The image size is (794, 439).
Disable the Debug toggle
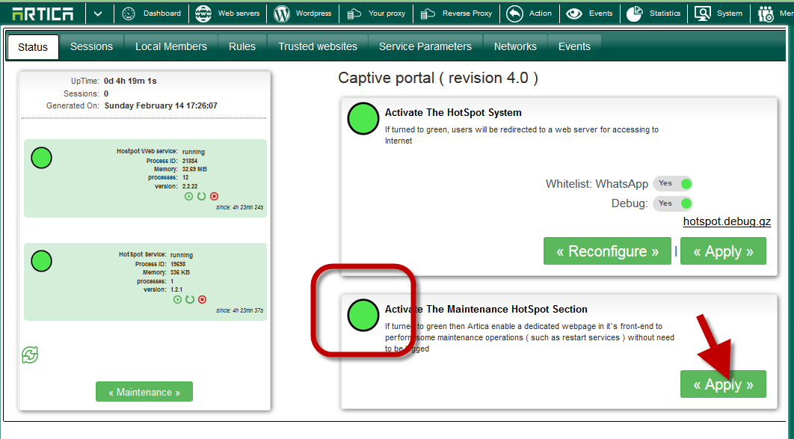[x=672, y=203]
